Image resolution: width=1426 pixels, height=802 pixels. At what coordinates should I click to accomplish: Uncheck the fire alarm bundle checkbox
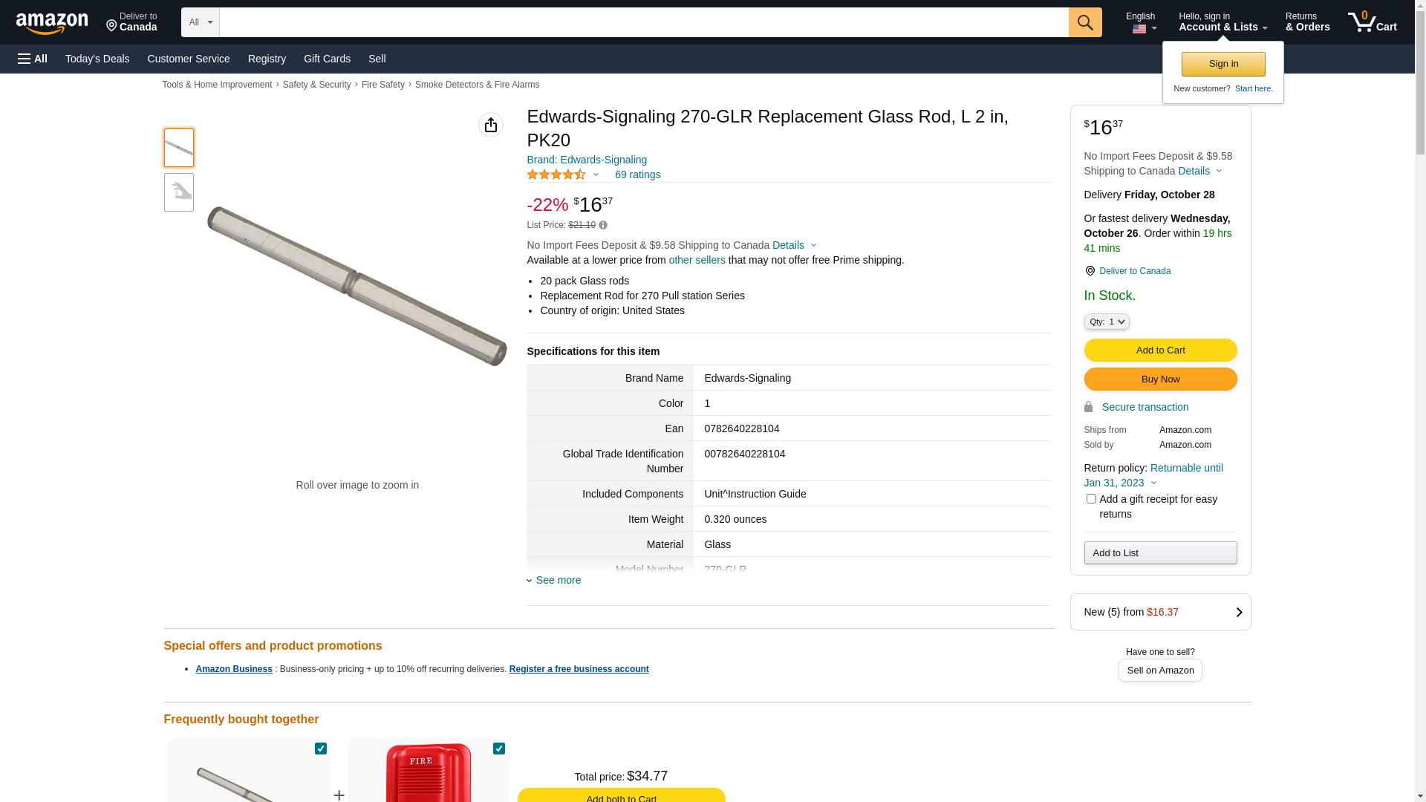[x=499, y=749]
